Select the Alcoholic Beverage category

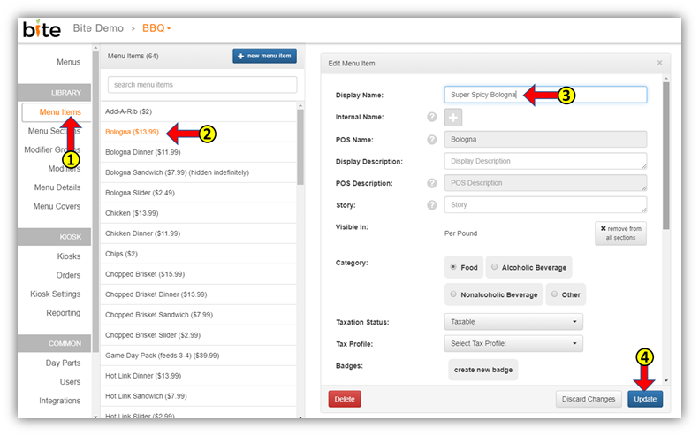(494, 267)
